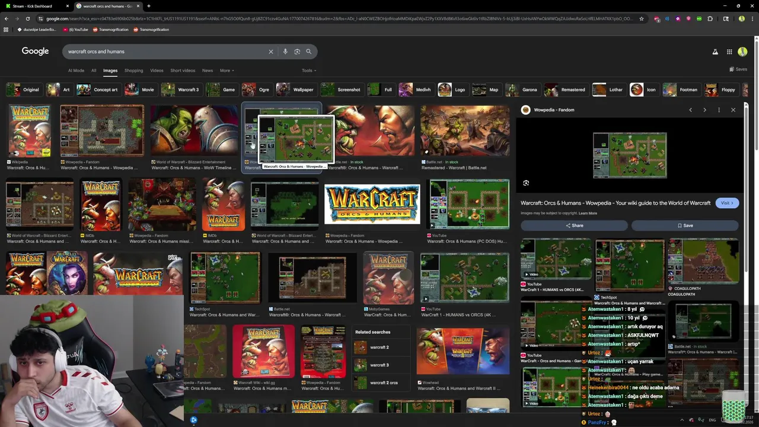759x427 pixels.
Task: Open the Warcraft Orcs & Humans logo image
Action: 372,205
